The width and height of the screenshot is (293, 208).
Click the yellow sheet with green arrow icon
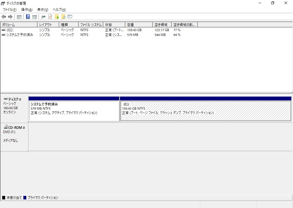pos(57,17)
